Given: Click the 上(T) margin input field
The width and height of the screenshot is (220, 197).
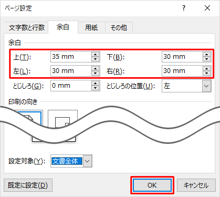Looking at the screenshot, I should (71, 57).
